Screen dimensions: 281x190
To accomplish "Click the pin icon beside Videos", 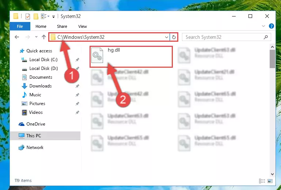I will click(77, 113).
